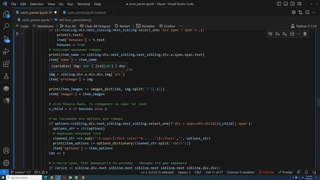Restart the notebook kernel

click(x=122, y=26)
